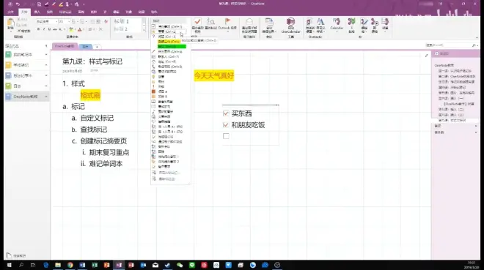
Task: Click the Find Tags magnifier icon
Action: (210, 21)
